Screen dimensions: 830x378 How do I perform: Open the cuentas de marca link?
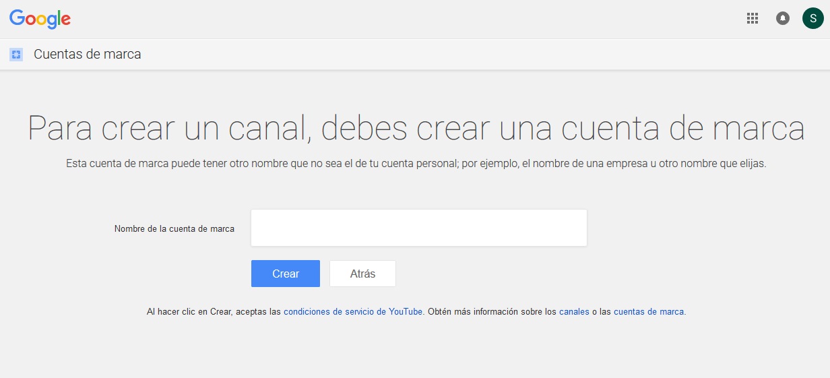(x=649, y=312)
